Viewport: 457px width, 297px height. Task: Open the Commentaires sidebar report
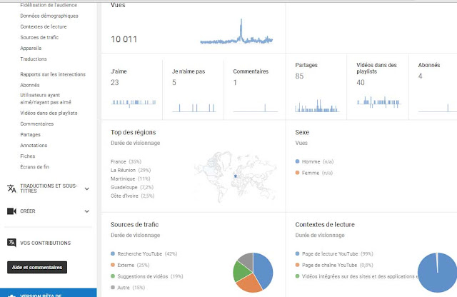pyautogui.click(x=36, y=124)
